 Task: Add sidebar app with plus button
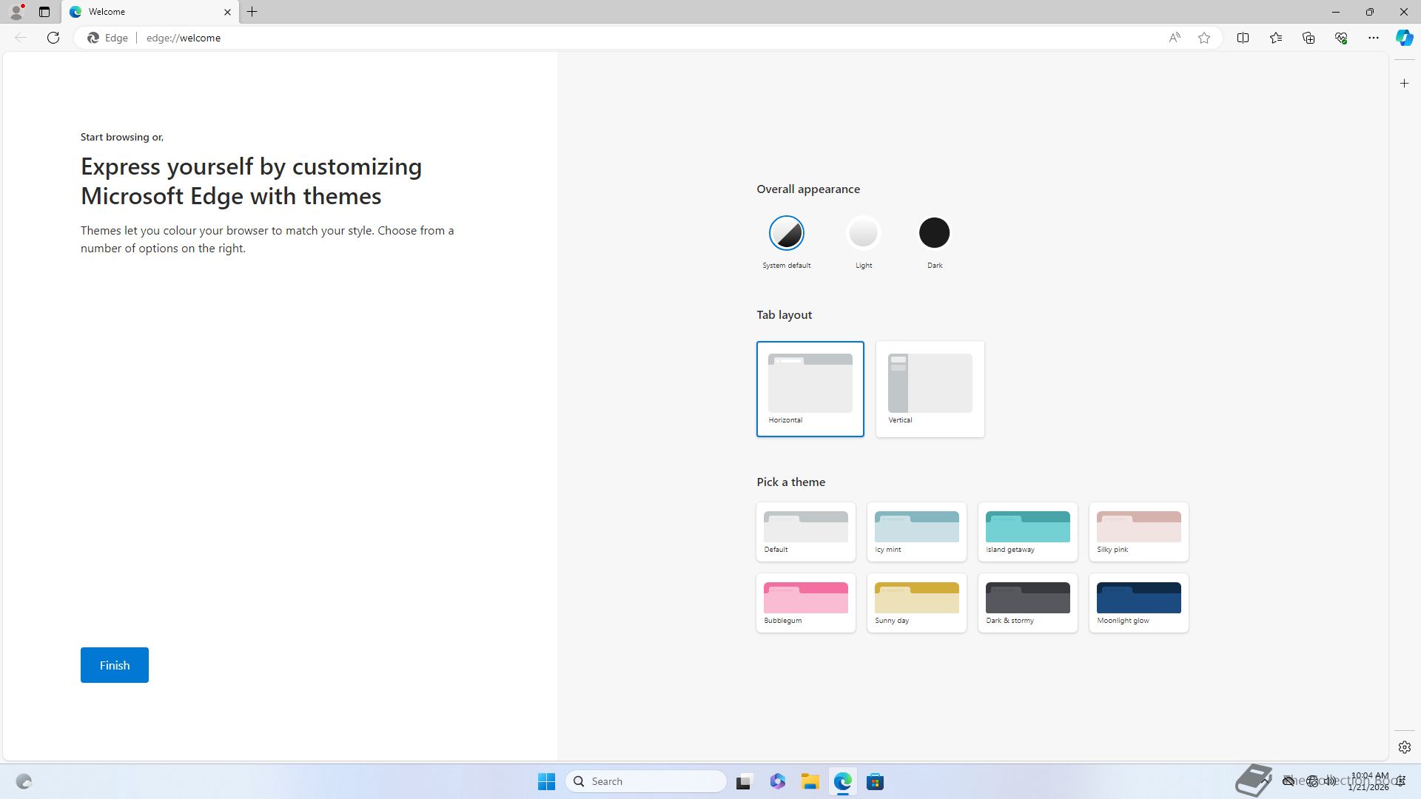[x=1405, y=84]
